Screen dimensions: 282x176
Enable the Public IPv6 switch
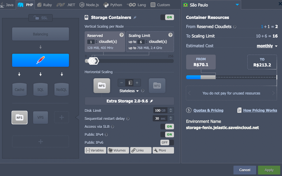tap(167, 142)
